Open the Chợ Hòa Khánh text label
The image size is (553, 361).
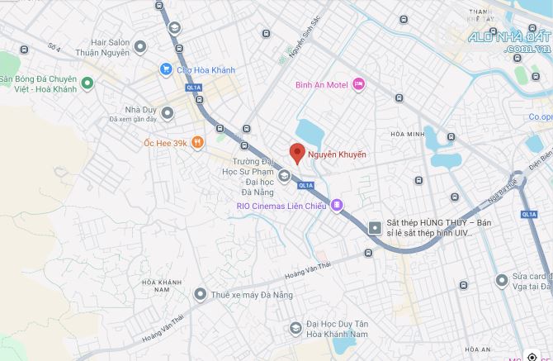click(206, 70)
